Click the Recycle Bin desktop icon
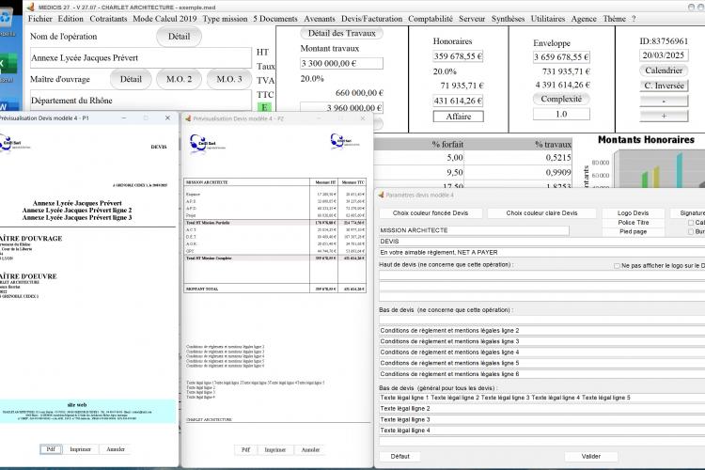Image resolution: width=705 pixels, height=470 pixels. [x=7, y=18]
